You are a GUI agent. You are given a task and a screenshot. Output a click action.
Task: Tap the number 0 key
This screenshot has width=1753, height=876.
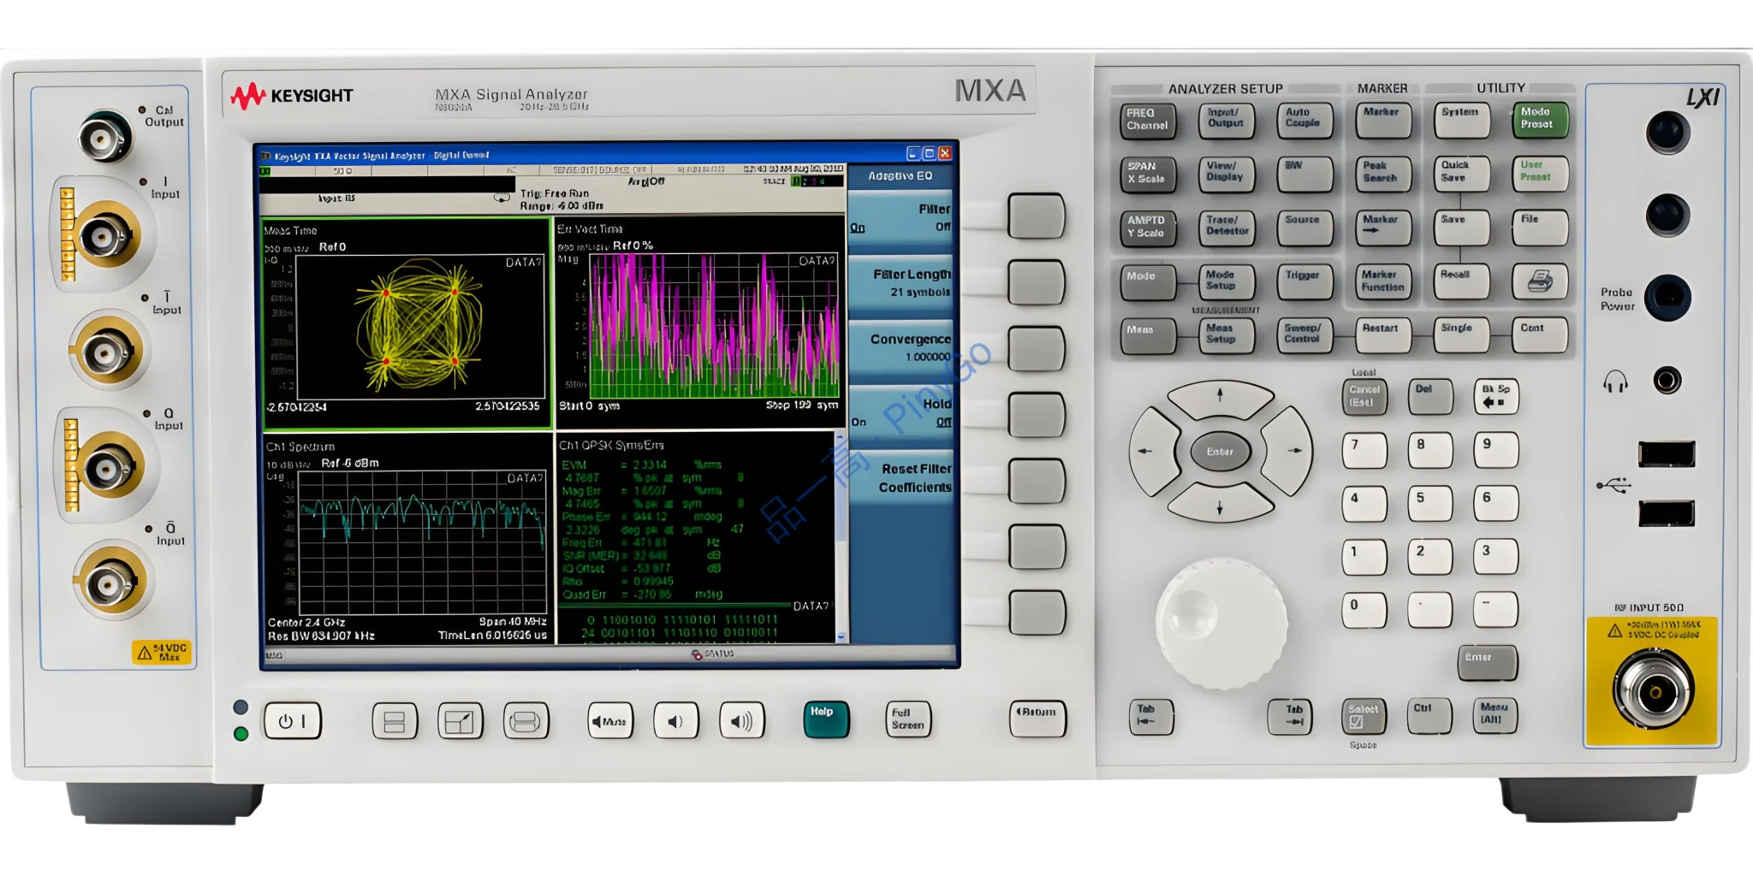click(x=1364, y=610)
